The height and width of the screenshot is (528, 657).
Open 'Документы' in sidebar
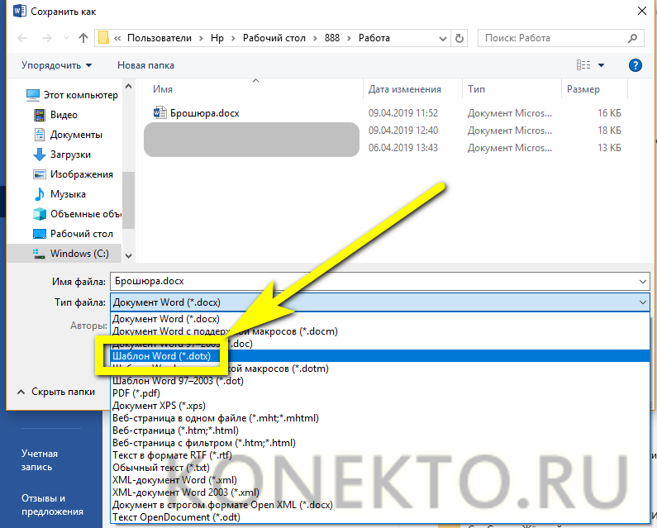click(68, 135)
